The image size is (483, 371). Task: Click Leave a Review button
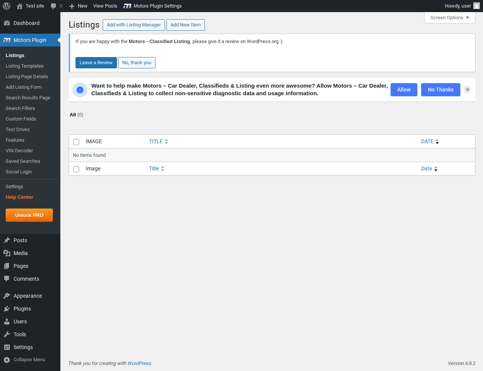pyautogui.click(x=96, y=63)
